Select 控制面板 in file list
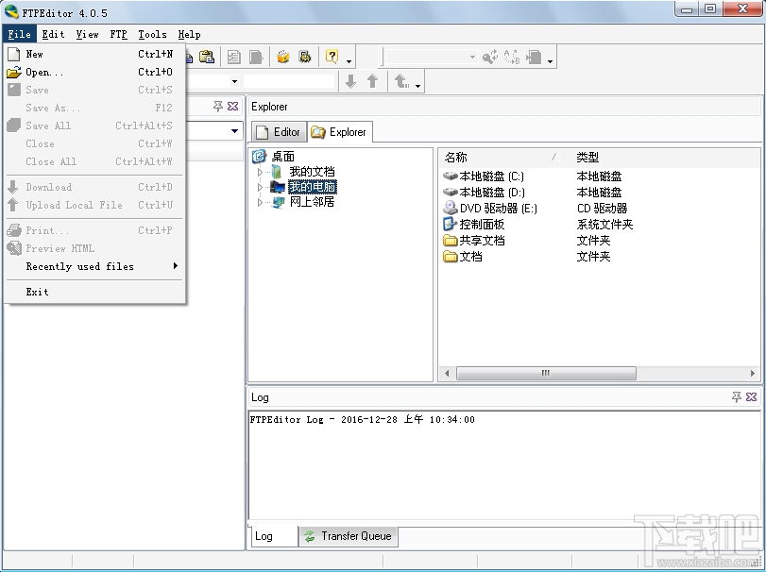The height and width of the screenshot is (572, 766). (x=482, y=225)
